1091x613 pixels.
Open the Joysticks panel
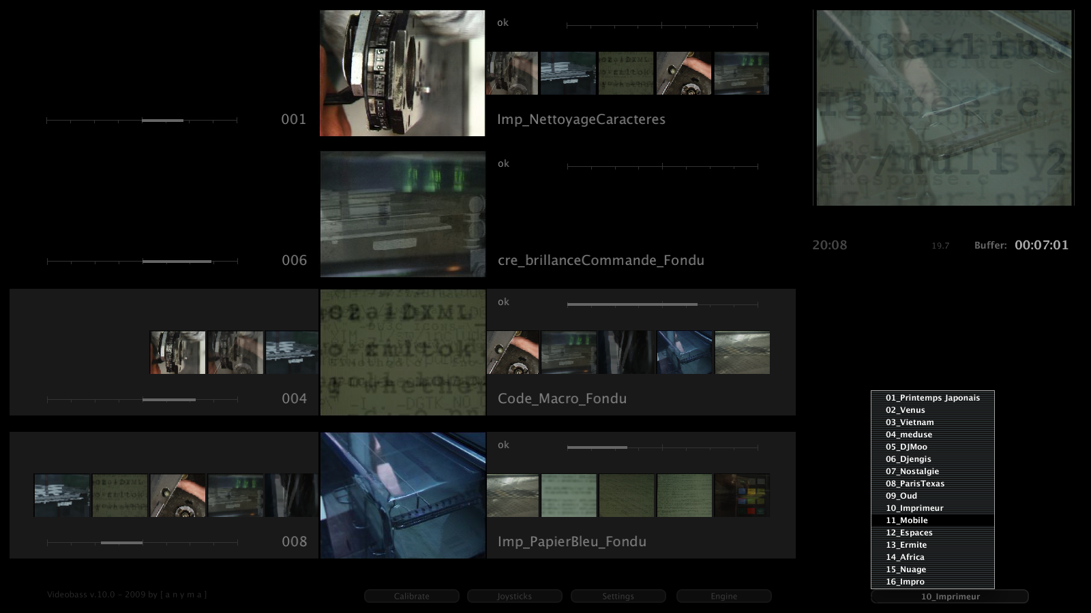click(x=514, y=596)
